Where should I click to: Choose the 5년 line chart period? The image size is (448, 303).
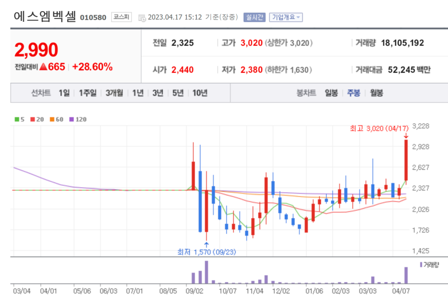[178, 93]
